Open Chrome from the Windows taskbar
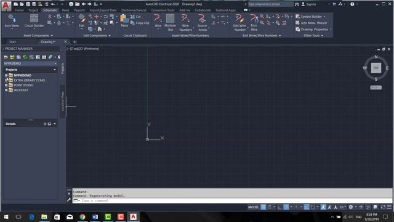Viewport: 394px width, 222px height. 82,216
